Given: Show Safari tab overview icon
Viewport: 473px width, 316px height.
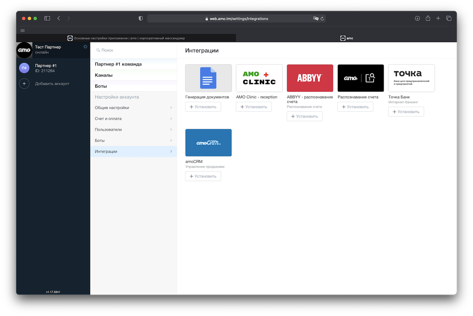Looking at the screenshot, I should 449,18.
